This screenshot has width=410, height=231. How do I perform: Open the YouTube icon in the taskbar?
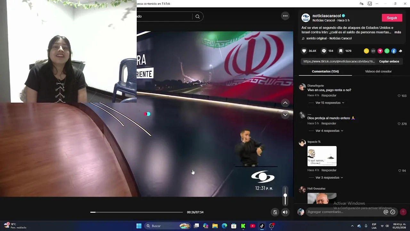click(x=252, y=226)
